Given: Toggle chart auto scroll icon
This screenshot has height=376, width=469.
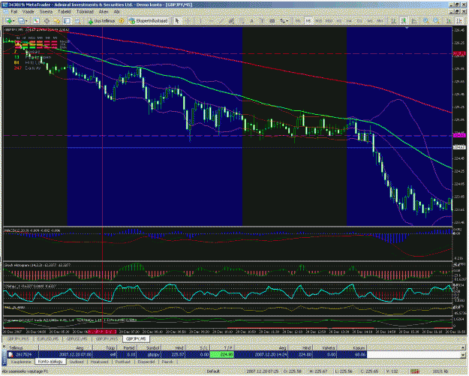Looking at the screenshot, I should coord(449,21).
